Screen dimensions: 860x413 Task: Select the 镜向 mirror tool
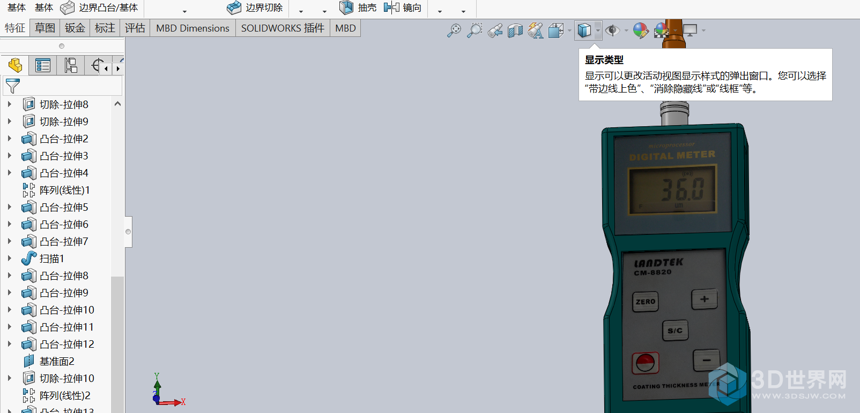click(403, 7)
